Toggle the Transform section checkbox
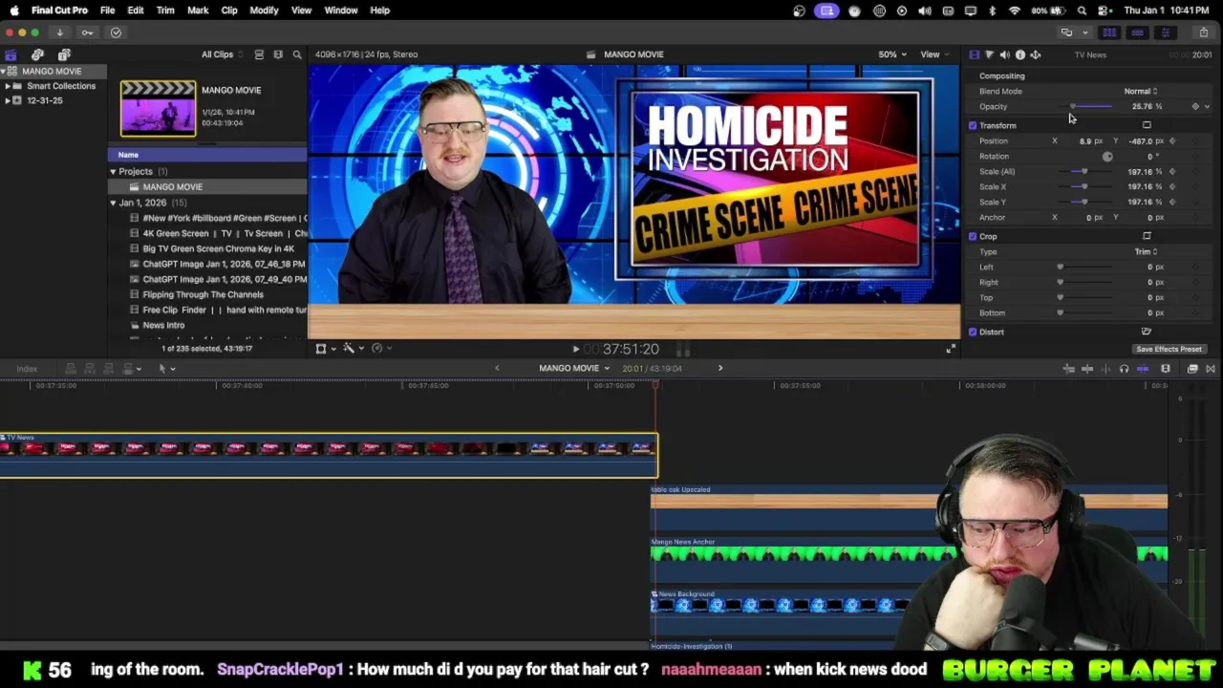Image resolution: width=1223 pixels, height=688 pixels. click(x=973, y=125)
